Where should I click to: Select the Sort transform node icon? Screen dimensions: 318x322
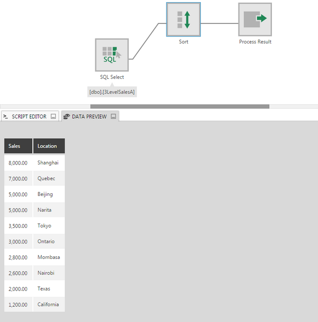pos(183,20)
